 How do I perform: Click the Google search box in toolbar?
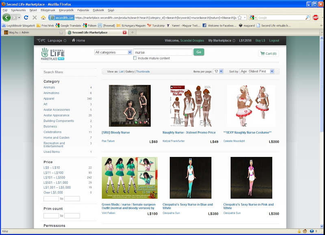point(281,17)
